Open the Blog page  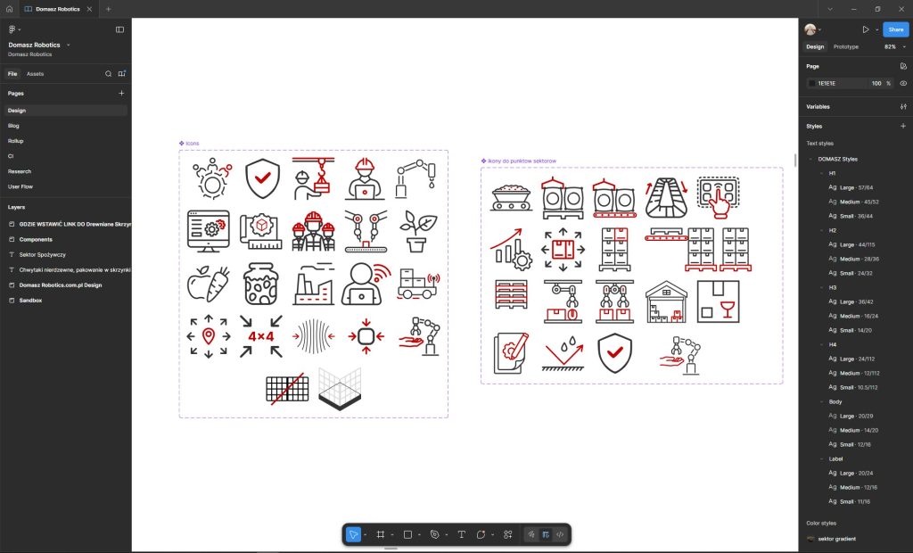[x=13, y=126]
